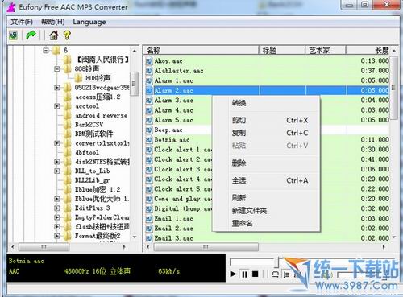Open the 文件(F) menu
The height and width of the screenshot is (297, 403).
pos(22,22)
